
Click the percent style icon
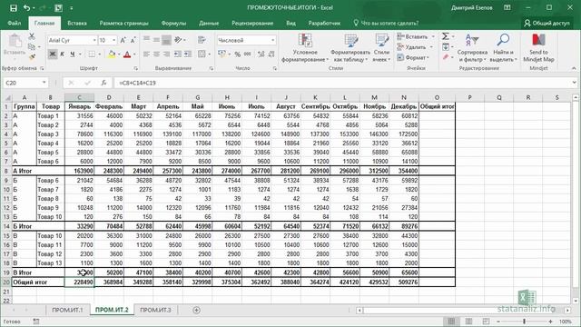click(x=237, y=54)
